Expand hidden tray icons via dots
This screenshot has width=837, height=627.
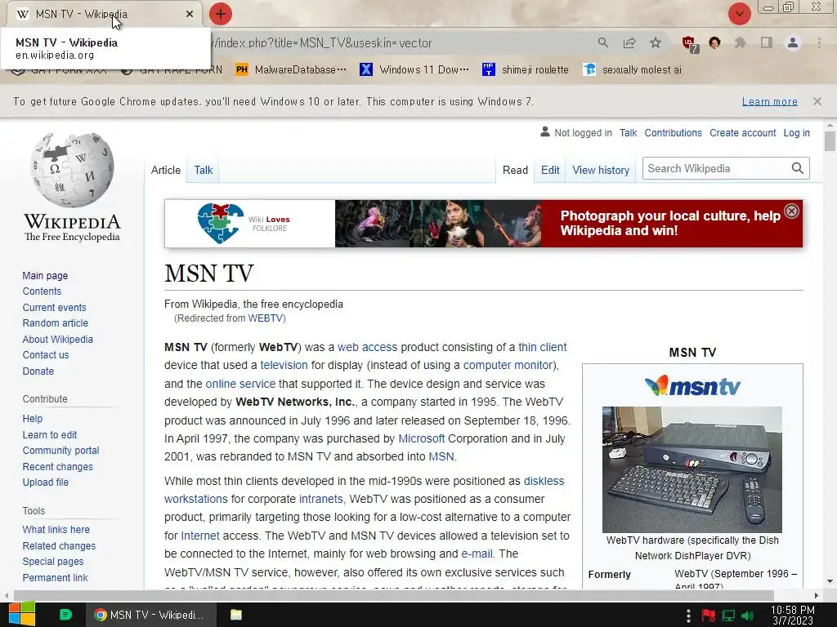688,616
